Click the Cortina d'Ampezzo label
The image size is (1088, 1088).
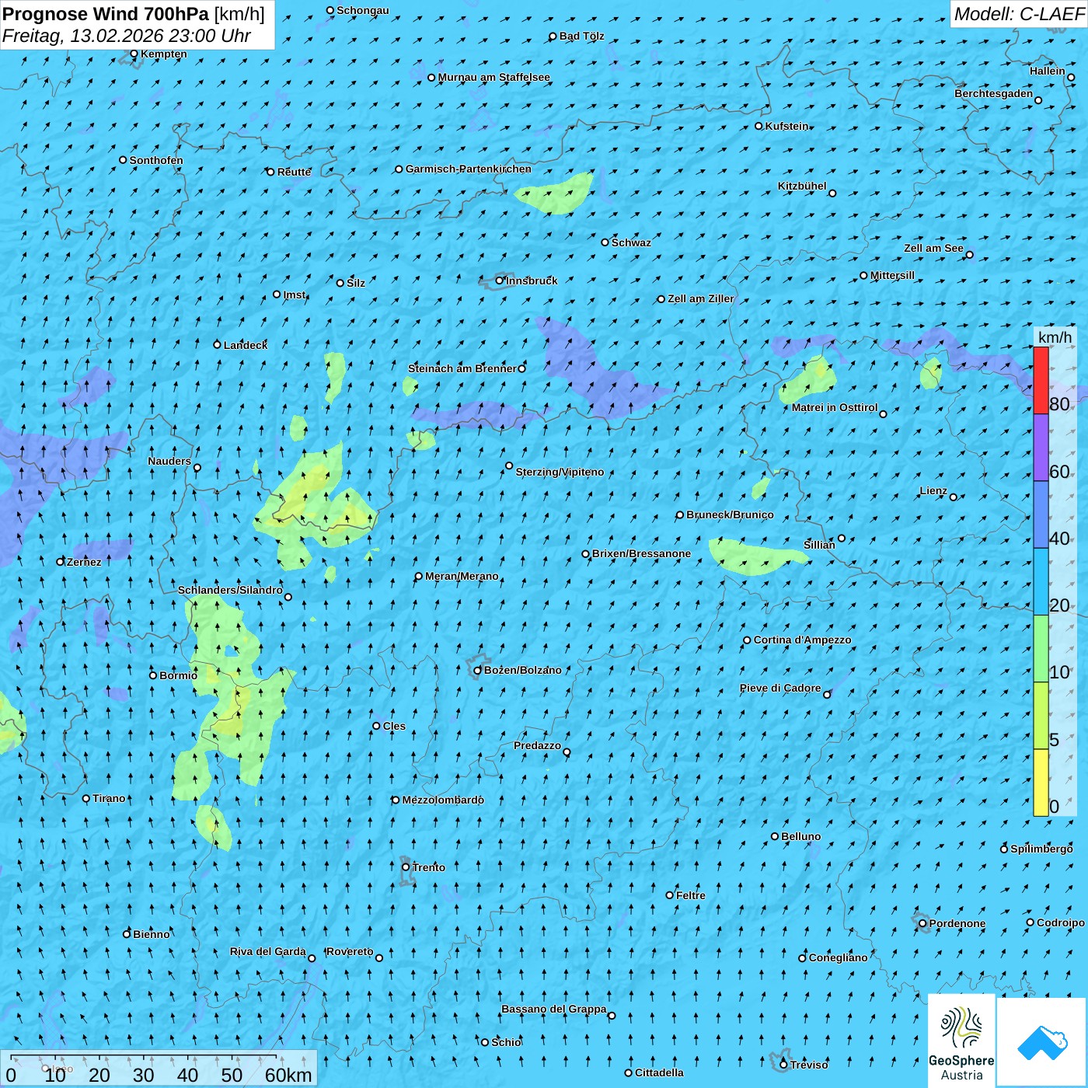pos(802,640)
